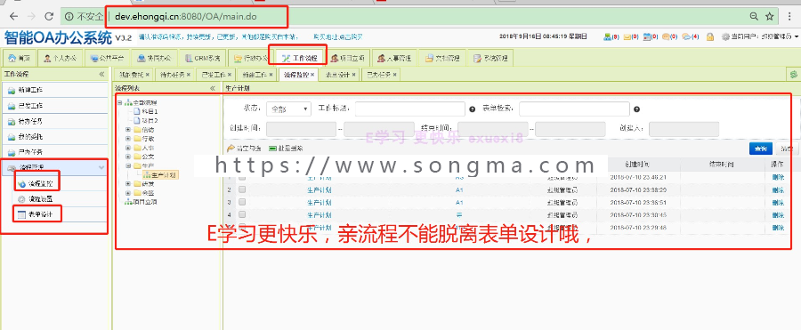The image size is (801, 330).
Task: Close the 流程监控 sub-tab
Action: (x=312, y=75)
